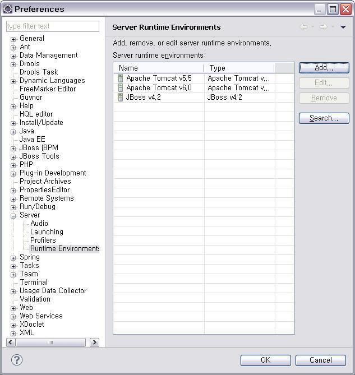Screen dimensions: 355x375
Task: Click JBoss v4.2 in Type column
Action: click(x=225, y=98)
